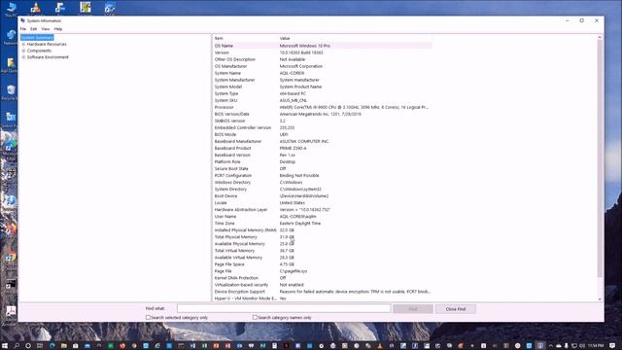
Task: Click the Close Find button
Action: coord(456,309)
